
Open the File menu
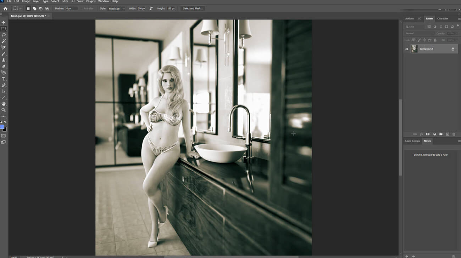point(9,1)
